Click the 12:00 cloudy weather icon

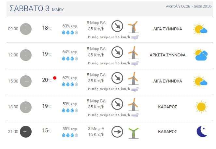coord(201,54)
